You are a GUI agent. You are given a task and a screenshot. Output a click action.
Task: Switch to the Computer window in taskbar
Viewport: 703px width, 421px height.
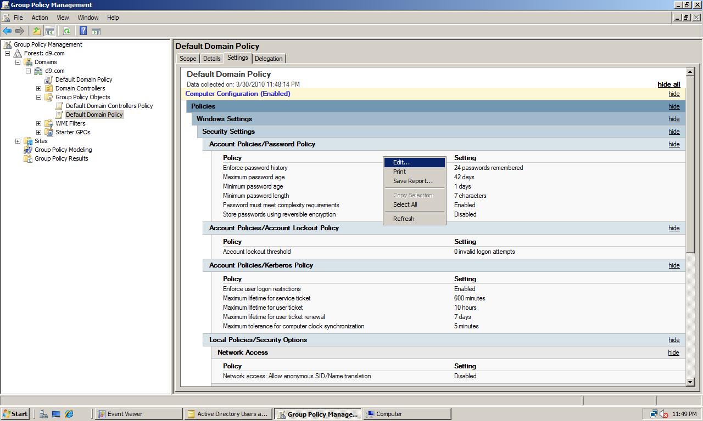click(408, 414)
